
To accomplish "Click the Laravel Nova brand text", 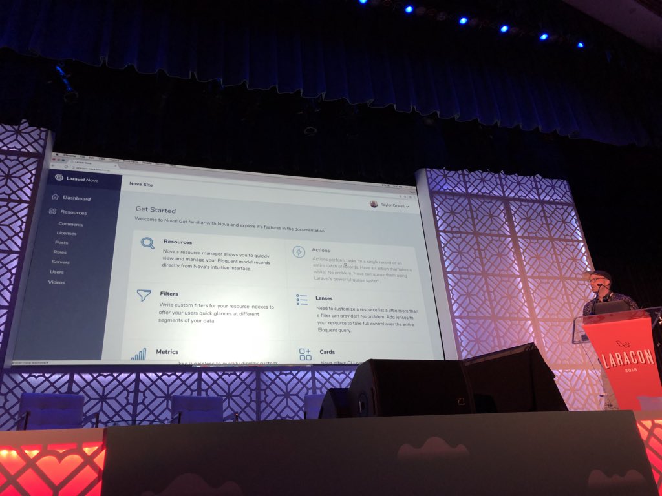I will (82, 180).
